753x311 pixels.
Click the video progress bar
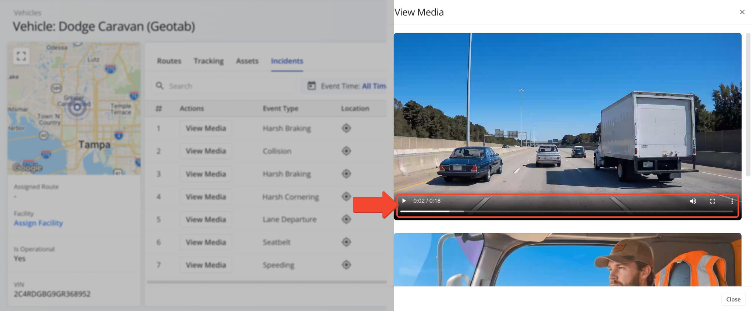pyautogui.click(x=567, y=211)
